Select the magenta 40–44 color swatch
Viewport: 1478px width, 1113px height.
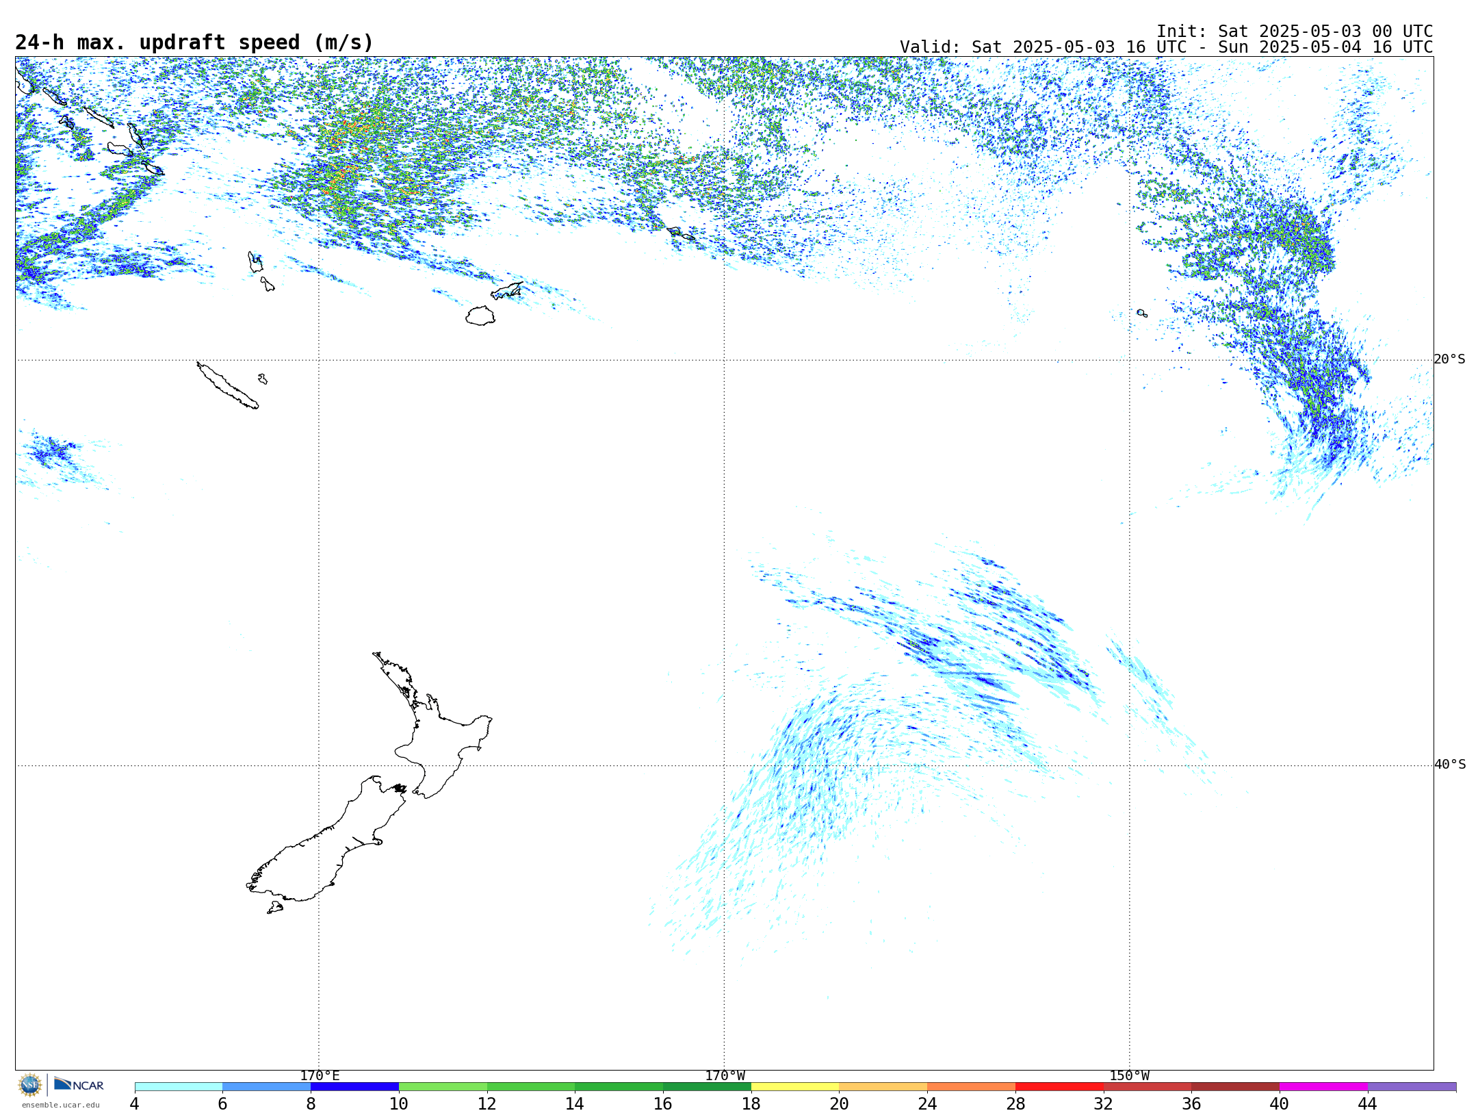point(1323,1087)
